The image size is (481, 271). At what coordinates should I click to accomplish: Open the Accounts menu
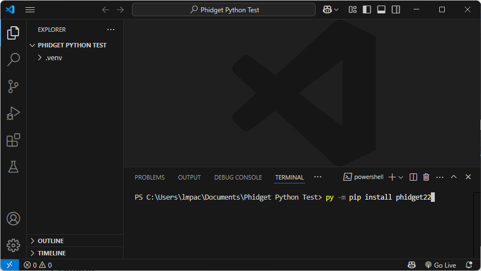13,219
